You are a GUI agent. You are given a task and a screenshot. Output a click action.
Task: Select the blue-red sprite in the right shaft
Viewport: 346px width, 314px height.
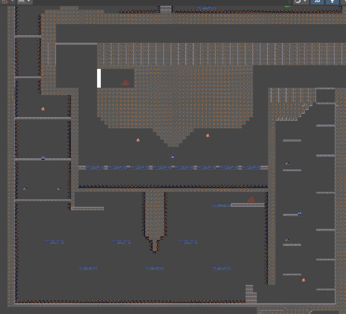pyautogui.click(x=300, y=214)
